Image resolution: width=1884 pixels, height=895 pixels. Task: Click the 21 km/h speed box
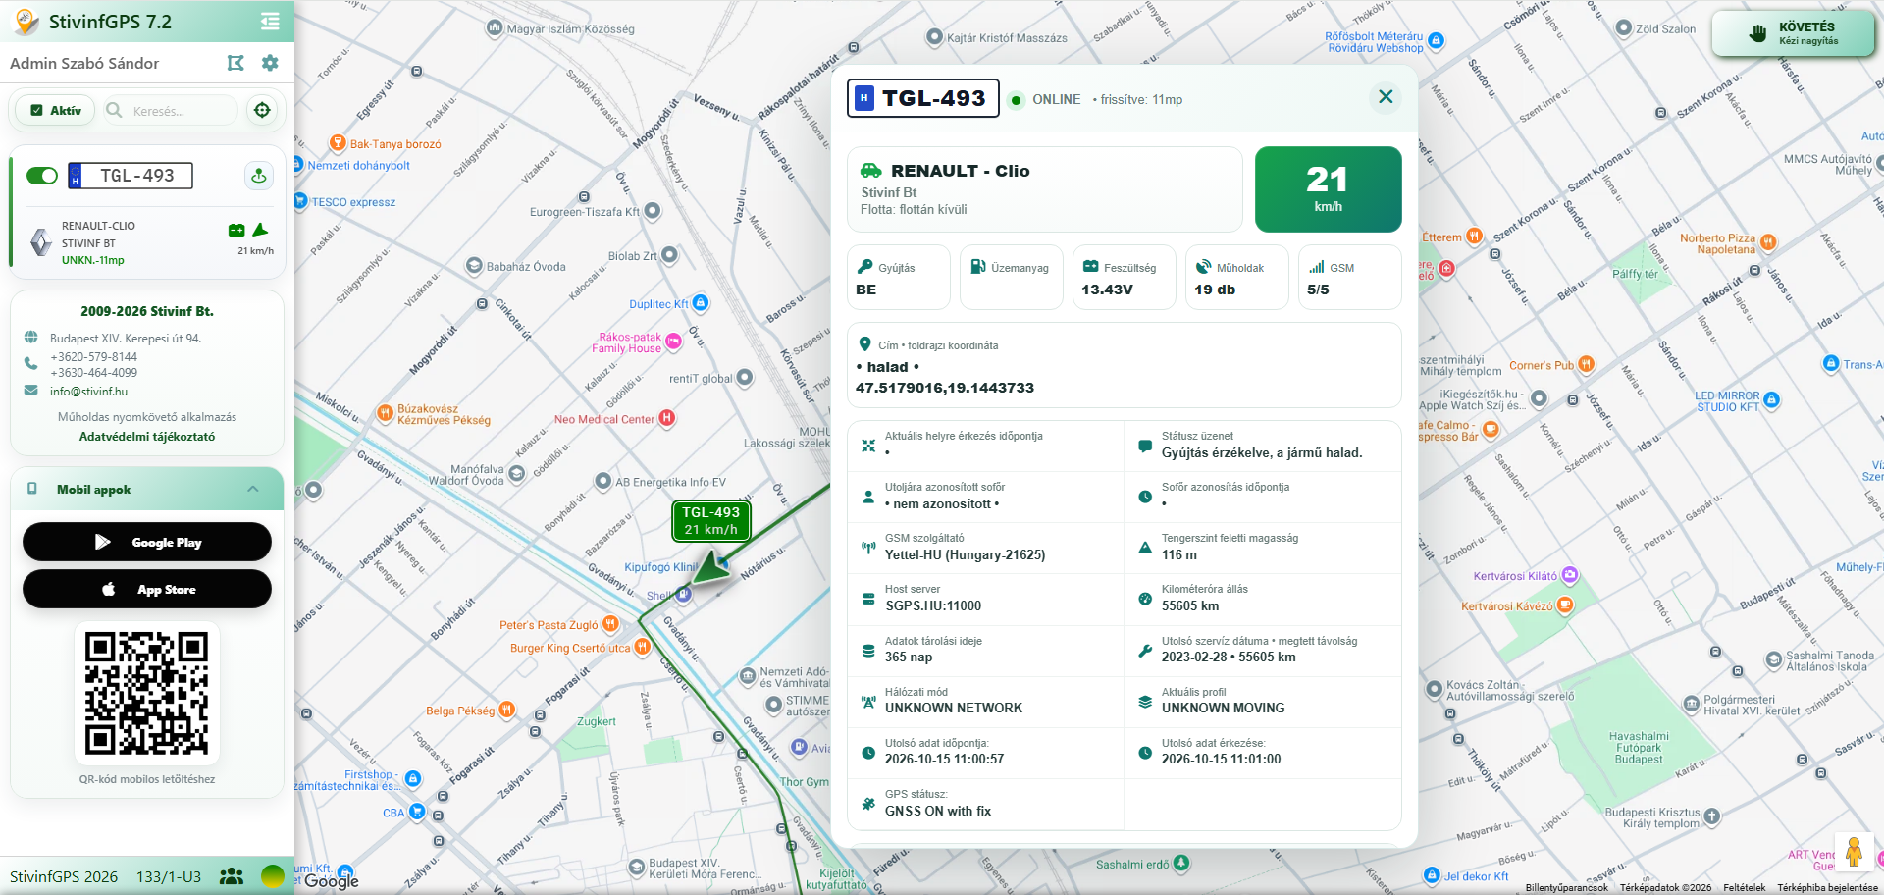tap(1329, 189)
